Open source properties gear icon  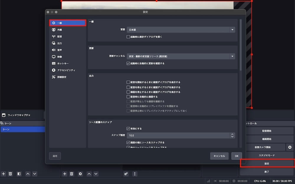(x=80, y=174)
